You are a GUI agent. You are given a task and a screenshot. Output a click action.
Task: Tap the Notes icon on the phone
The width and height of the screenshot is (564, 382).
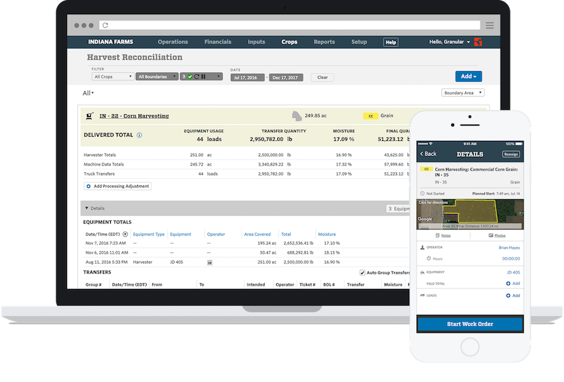[x=437, y=235]
